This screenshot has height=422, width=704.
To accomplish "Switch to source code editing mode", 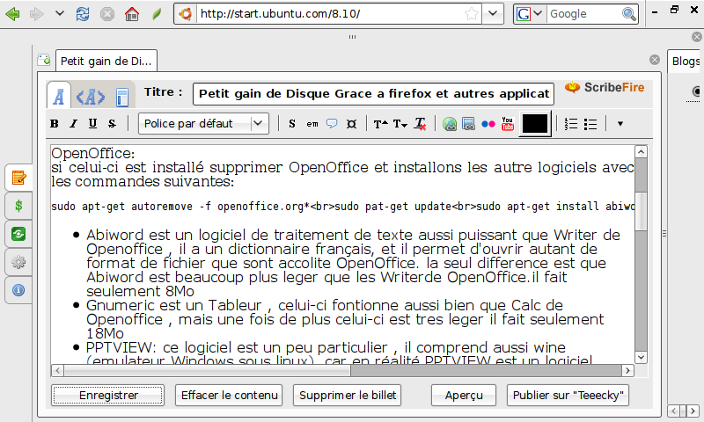I will point(91,97).
